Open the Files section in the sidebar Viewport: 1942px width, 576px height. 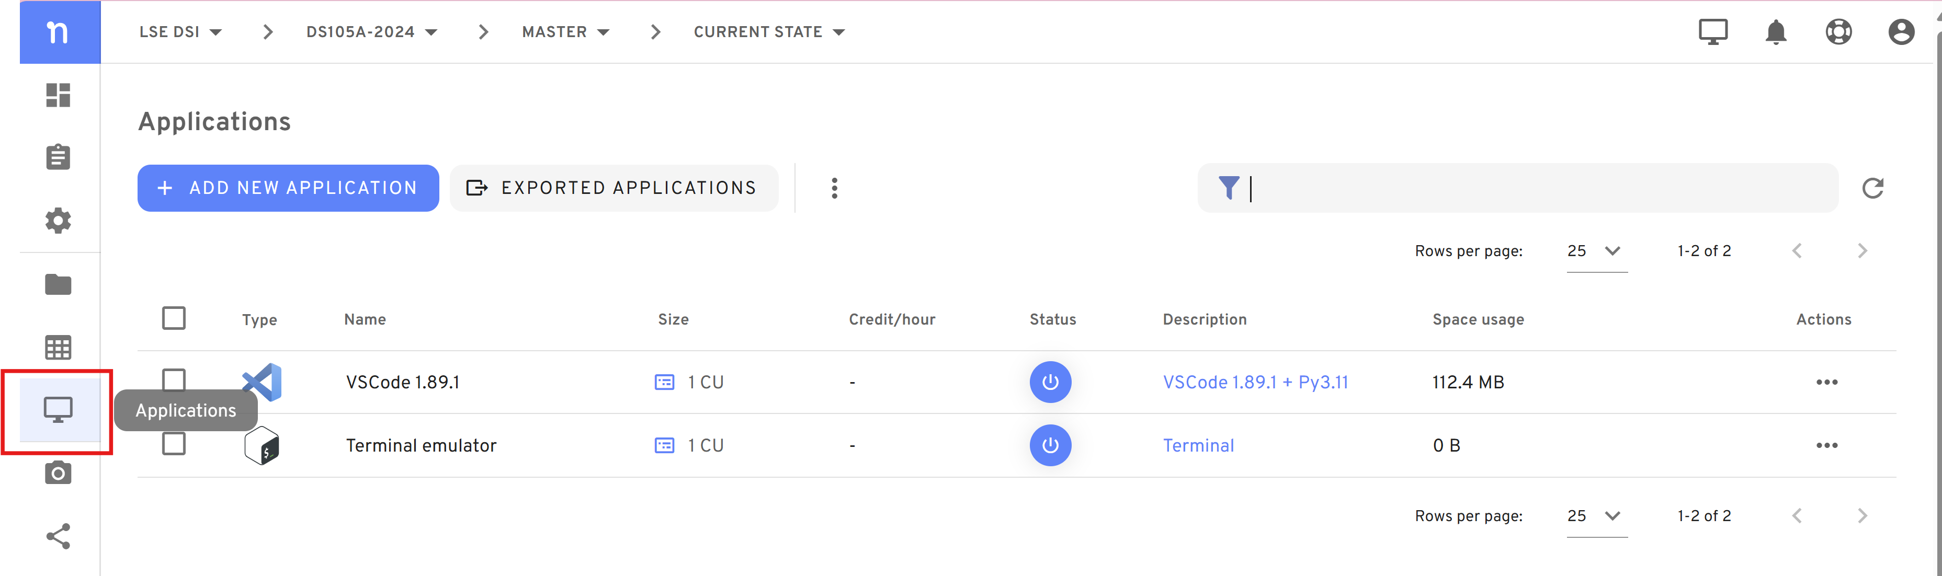(58, 284)
